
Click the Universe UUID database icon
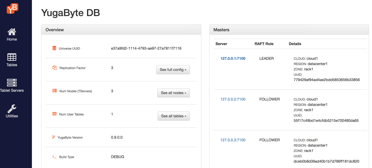point(54,48)
